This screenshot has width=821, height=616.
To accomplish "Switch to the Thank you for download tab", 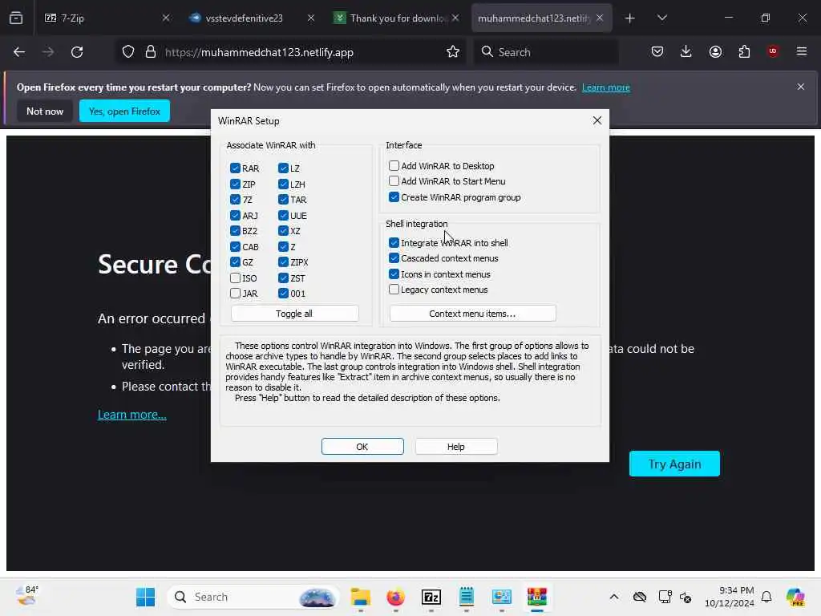I will point(396,18).
